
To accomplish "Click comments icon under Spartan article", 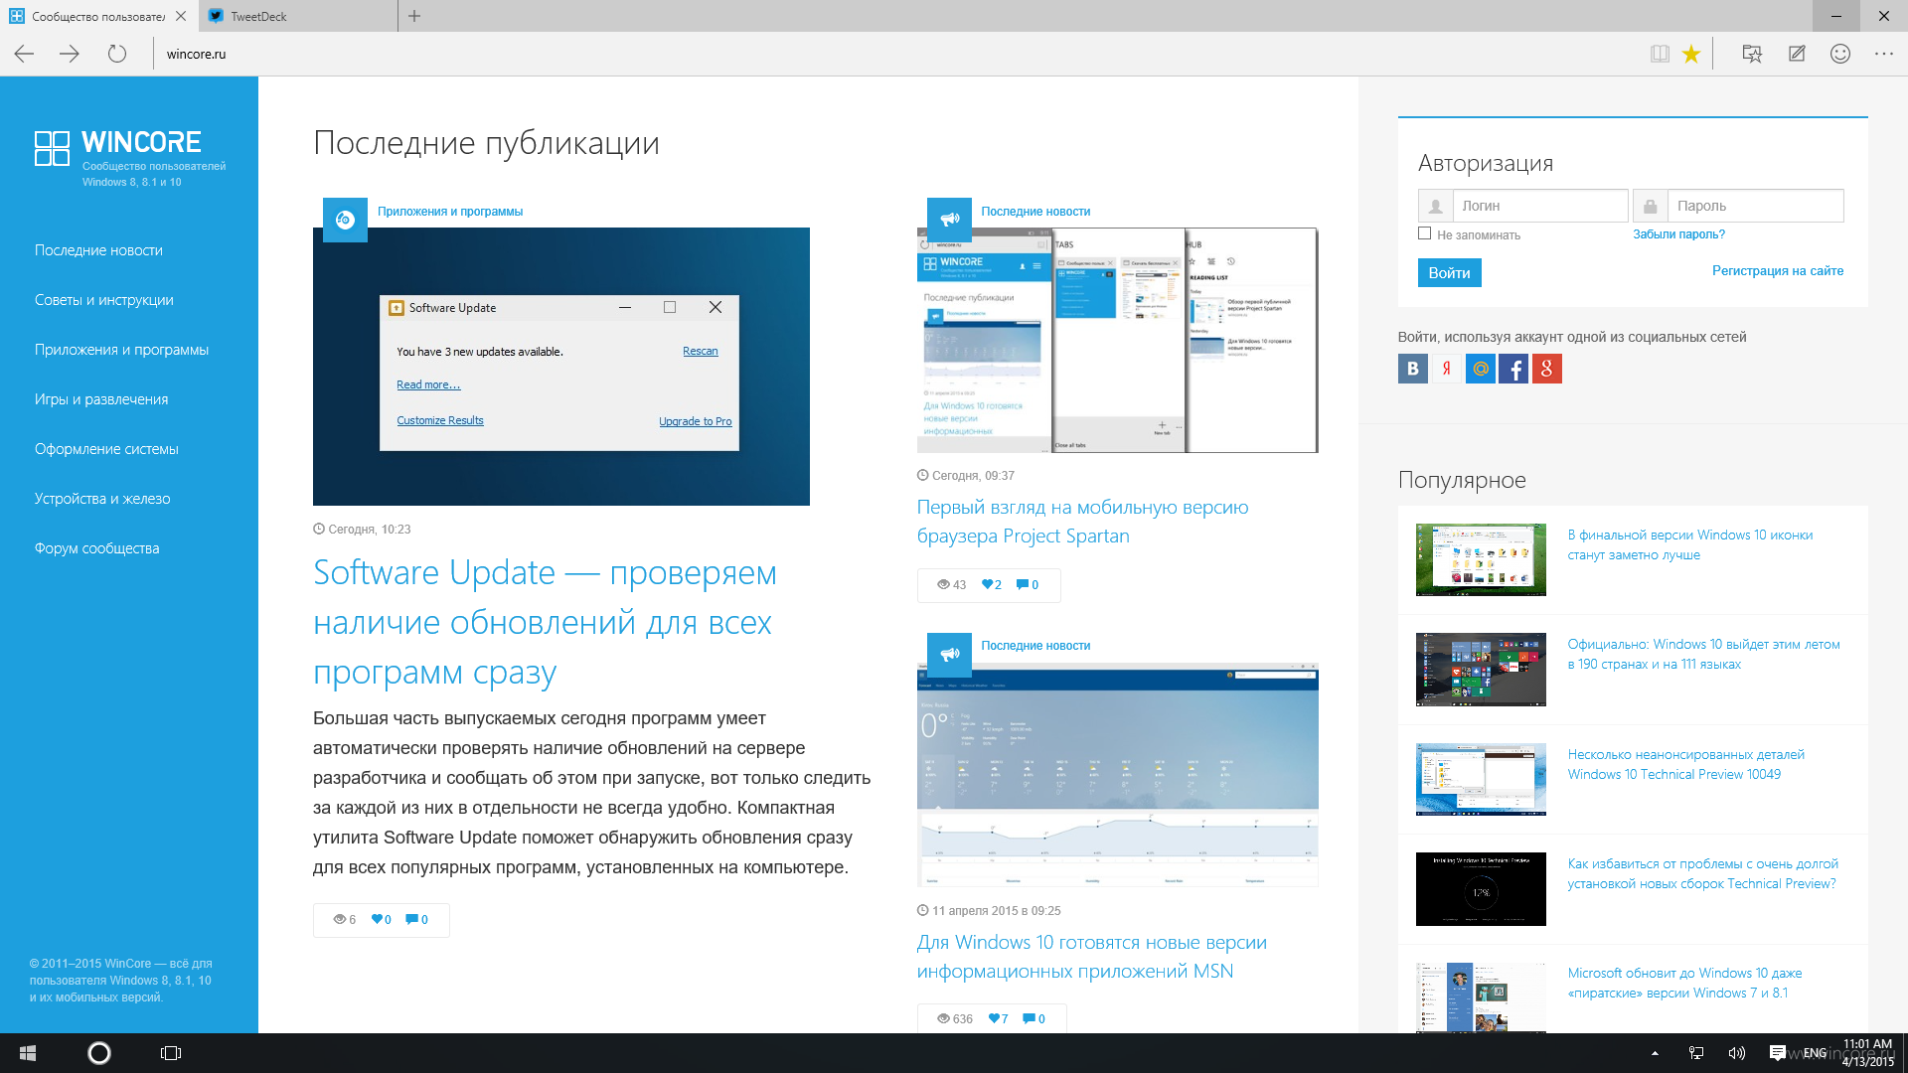I will [x=1022, y=584].
